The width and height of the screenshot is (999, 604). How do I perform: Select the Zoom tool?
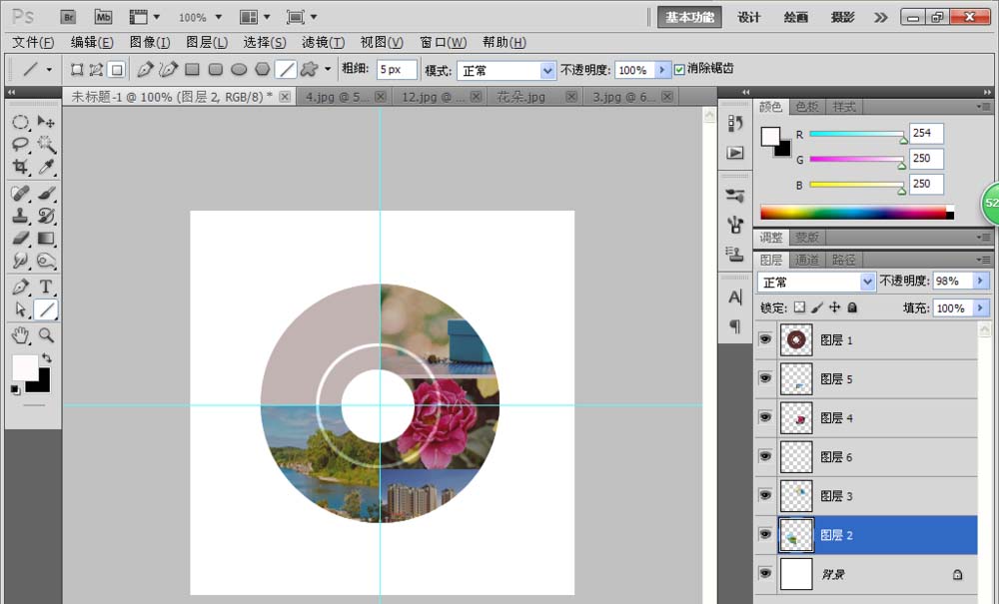click(46, 334)
